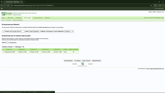This screenshot has width=165, height=93.
Task: Open browser extensions puzzle icon
Action: point(155,5)
